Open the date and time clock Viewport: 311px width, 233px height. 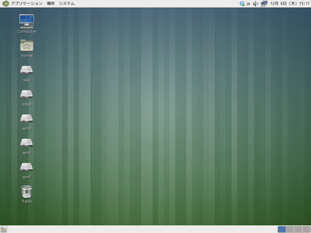point(290,3)
